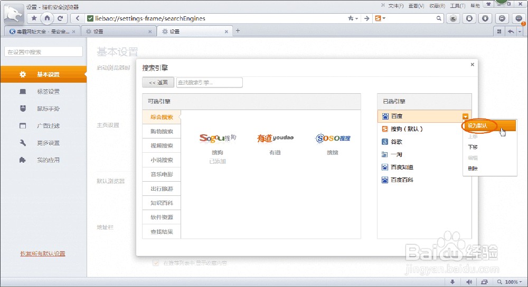Select the 视频搜索 category

click(x=162, y=146)
